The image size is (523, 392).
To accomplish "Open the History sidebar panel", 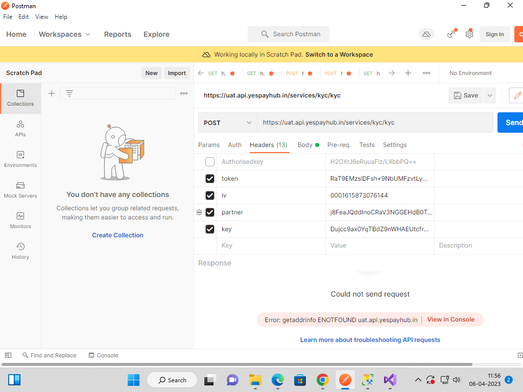I will pyautogui.click(x=20, y=251).
